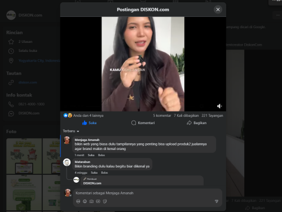Click Menjaga Amanah's comment avatar
Viewport: 282px width, 212px height.
point(67,140)
